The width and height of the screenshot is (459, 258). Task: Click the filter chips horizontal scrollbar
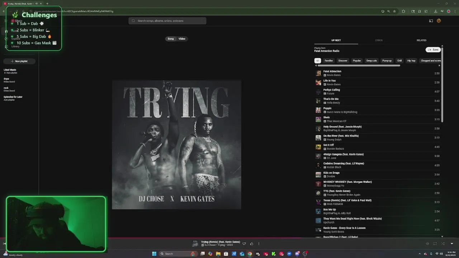point(359,66)
